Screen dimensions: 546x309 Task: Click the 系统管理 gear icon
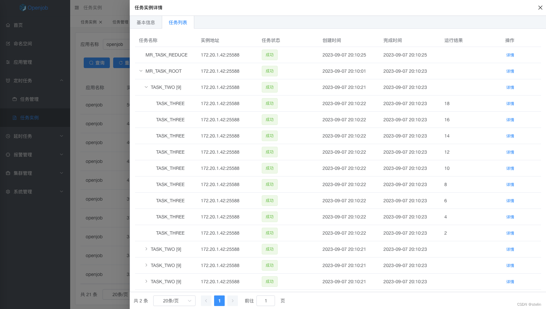pyautogui.click(x=8, y=192)
